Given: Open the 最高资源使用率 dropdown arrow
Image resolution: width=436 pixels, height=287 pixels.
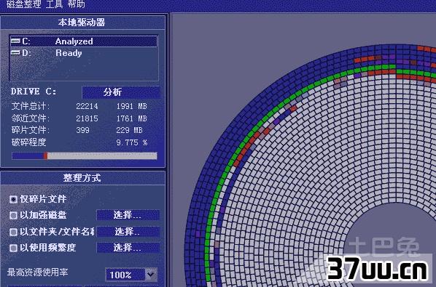Looking at the screenshot, I should click(151, 275).
